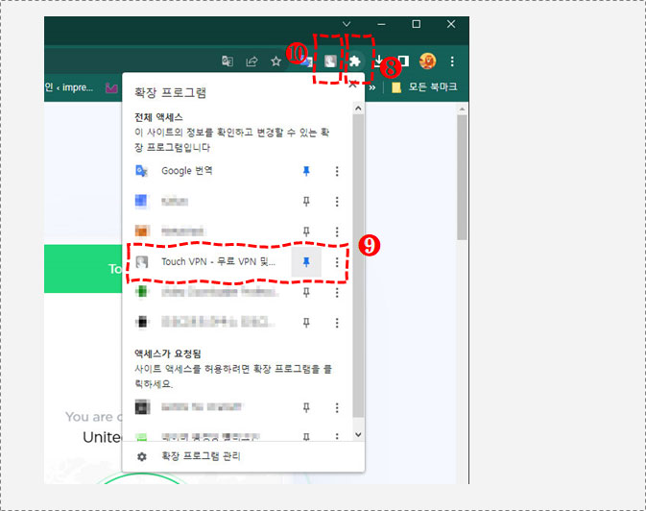Unpin Google 번역 extension
The height and width of the screenshot is (511, 646).
306,171
